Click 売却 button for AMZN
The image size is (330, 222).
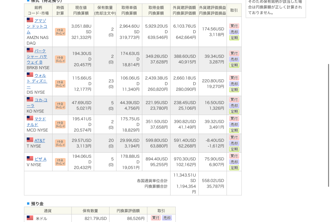click(234, 32)
